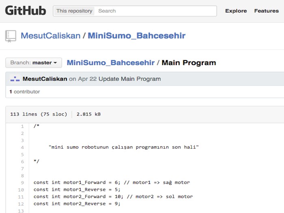Click line number 9

(22, 183)
